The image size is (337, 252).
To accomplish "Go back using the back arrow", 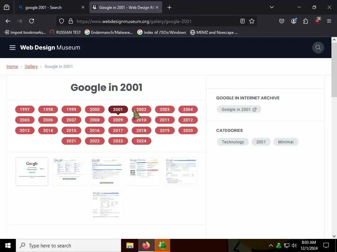I will pos(8,21).
